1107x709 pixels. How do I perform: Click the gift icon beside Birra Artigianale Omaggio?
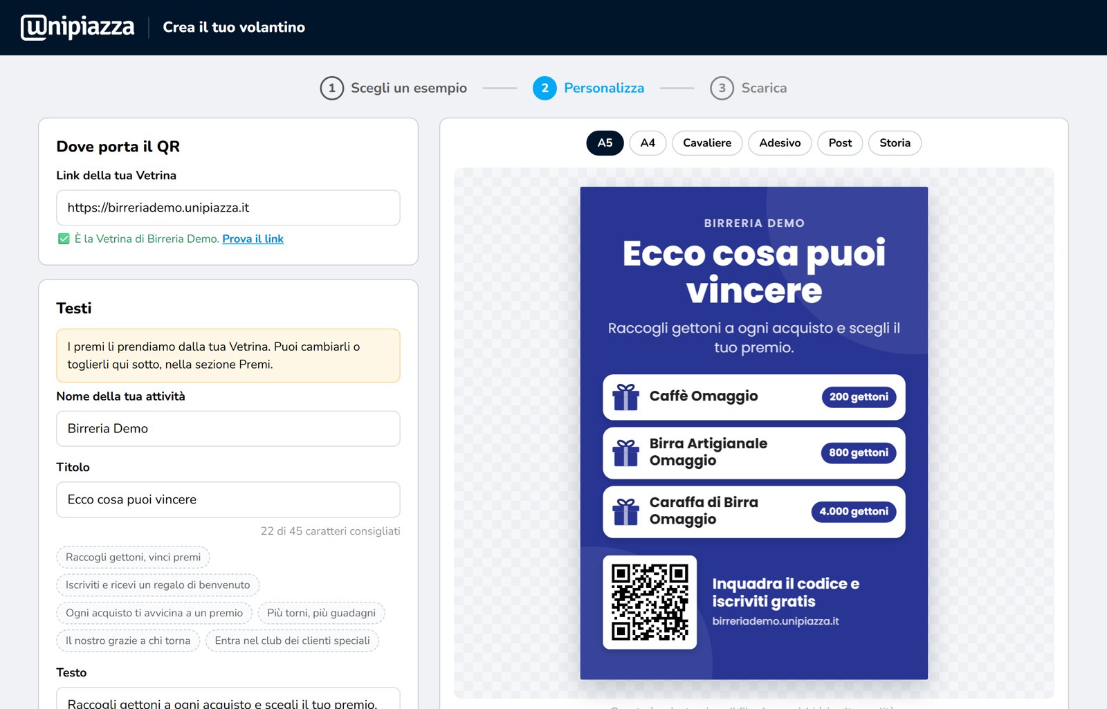point(626,453)
